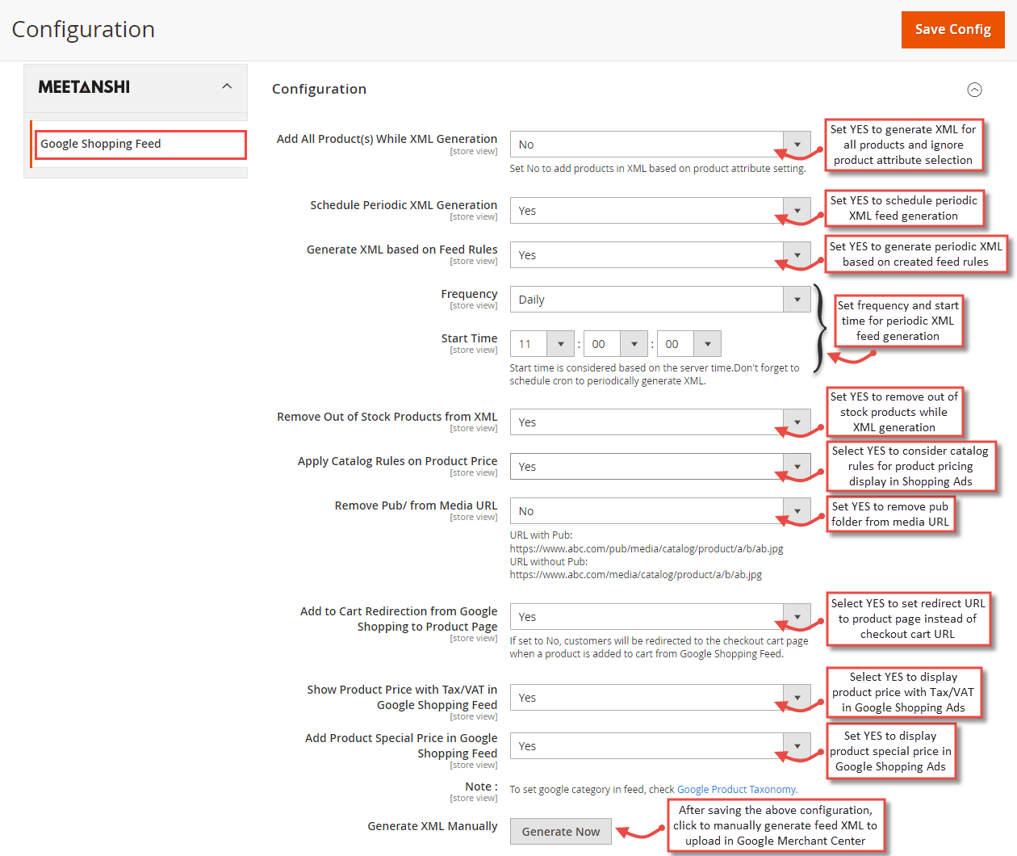Click the URL without Pub example address
Image resolution: width=1017 pixels, height=856 pixels.
pyautogui.click(x=636, y=575)
